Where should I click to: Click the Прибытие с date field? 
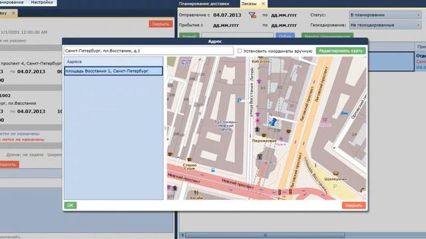226,25
